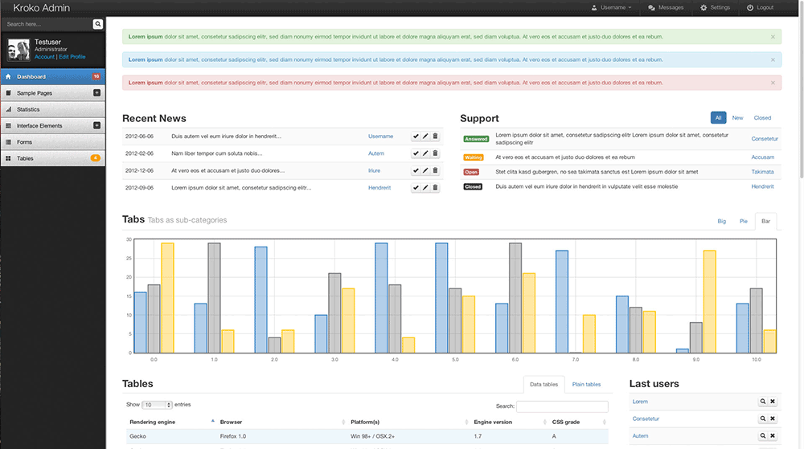Switch to the Plain tables tab
Viewport: 804px width, 449px height.
[586, 385]
